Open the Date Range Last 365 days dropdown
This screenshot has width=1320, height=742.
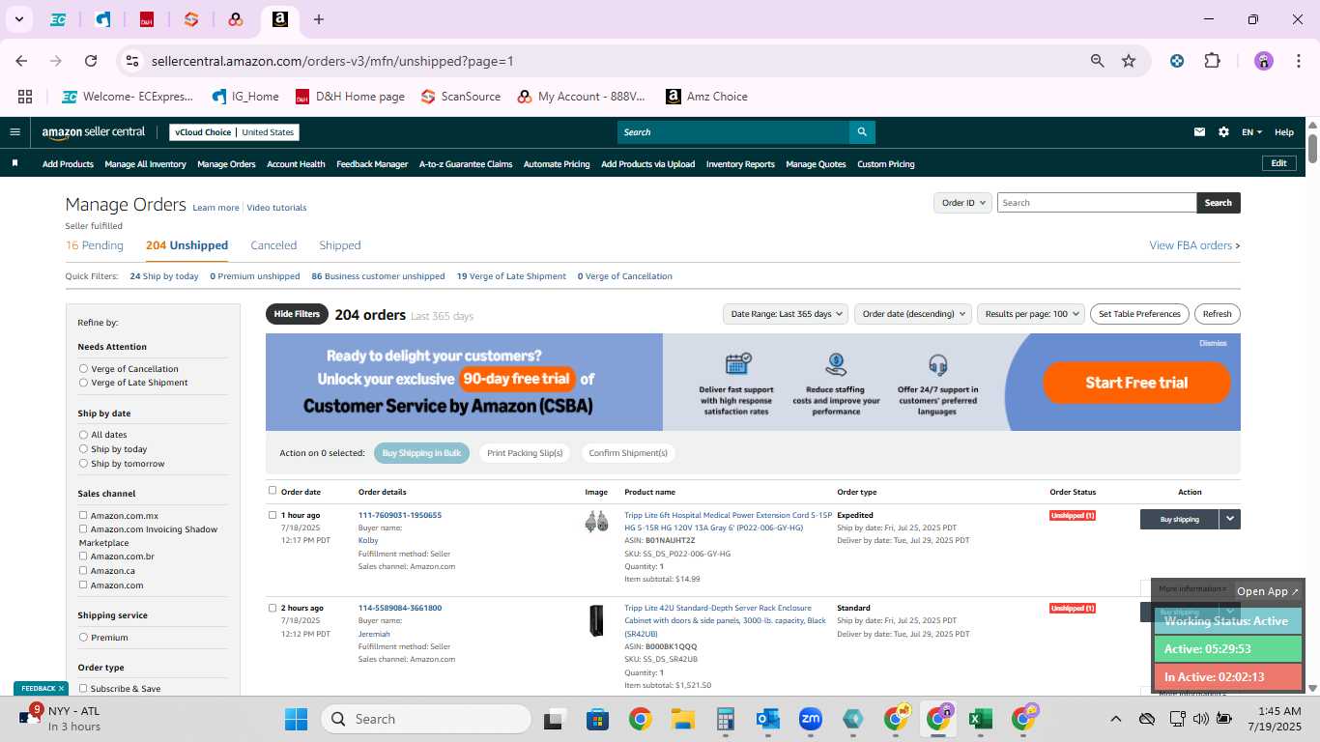[x=786, y=314]
